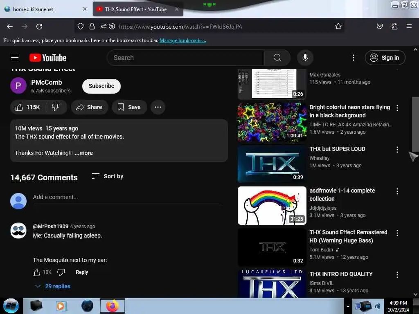Viewport: 419px width, 314px height.
Task: Open options for asdfmovie 1-14 complete collection
Action: (x=397, y=191)
